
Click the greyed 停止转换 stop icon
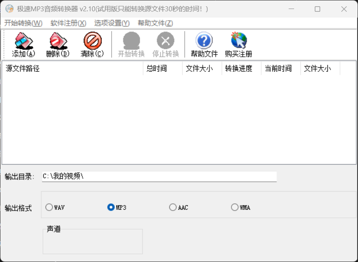[166, 41]
